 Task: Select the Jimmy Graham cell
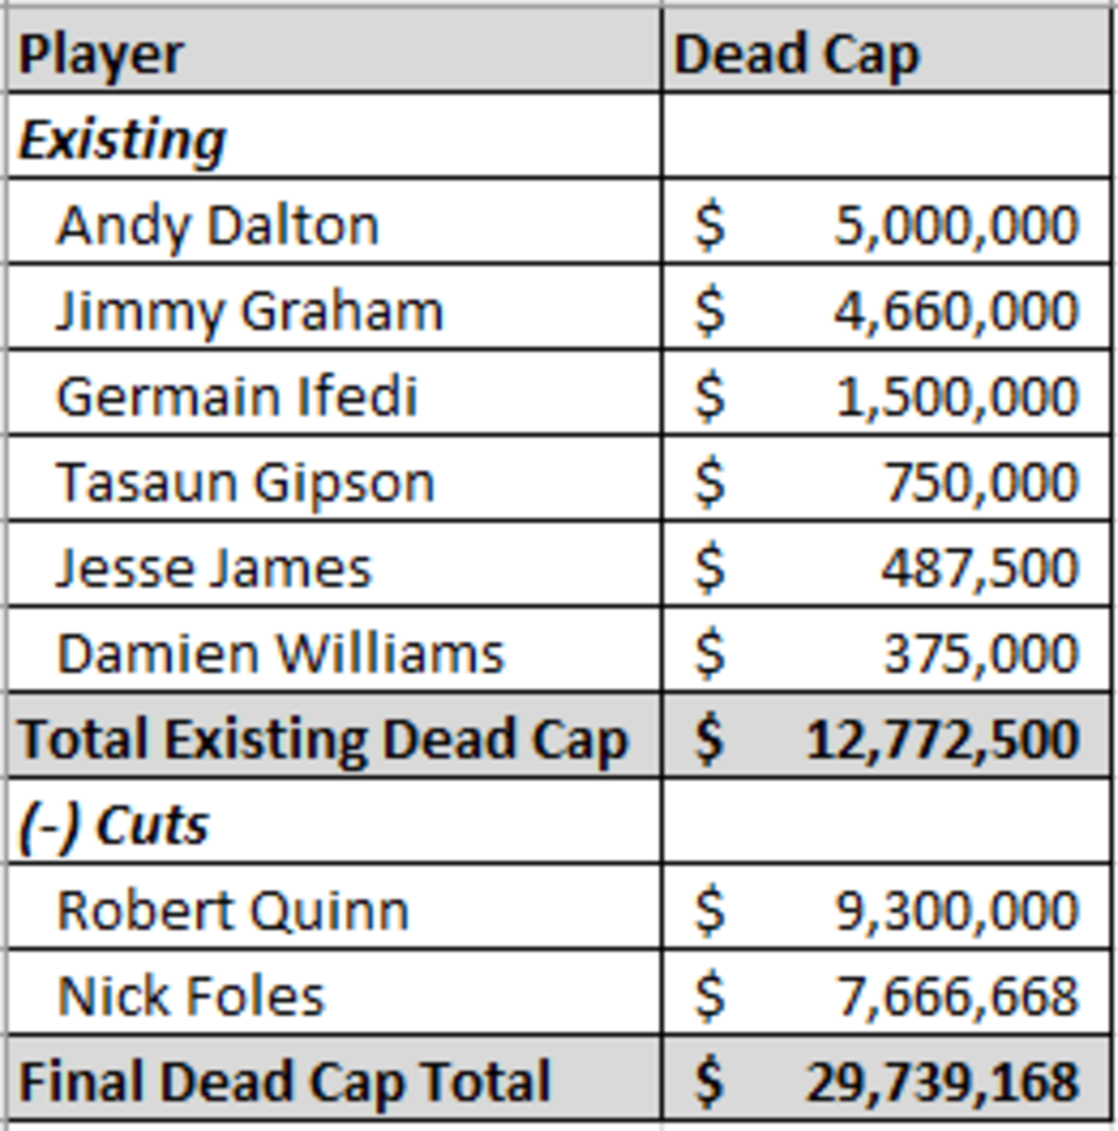[x=334, y=308]
